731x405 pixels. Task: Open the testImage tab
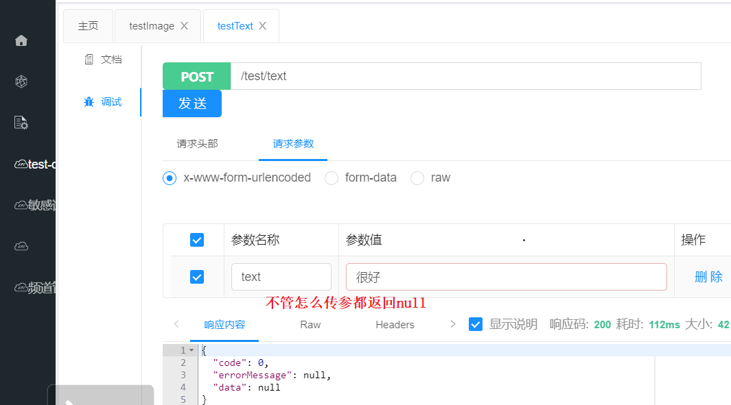151,25
